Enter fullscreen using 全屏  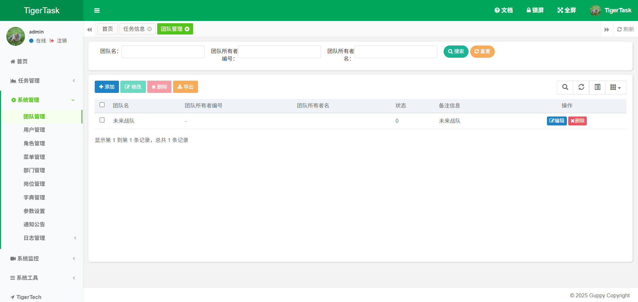pos(567,10)
